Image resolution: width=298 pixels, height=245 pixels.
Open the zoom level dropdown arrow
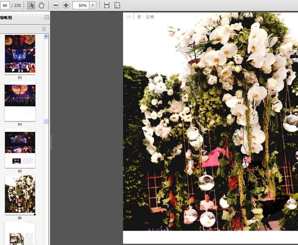93,5
